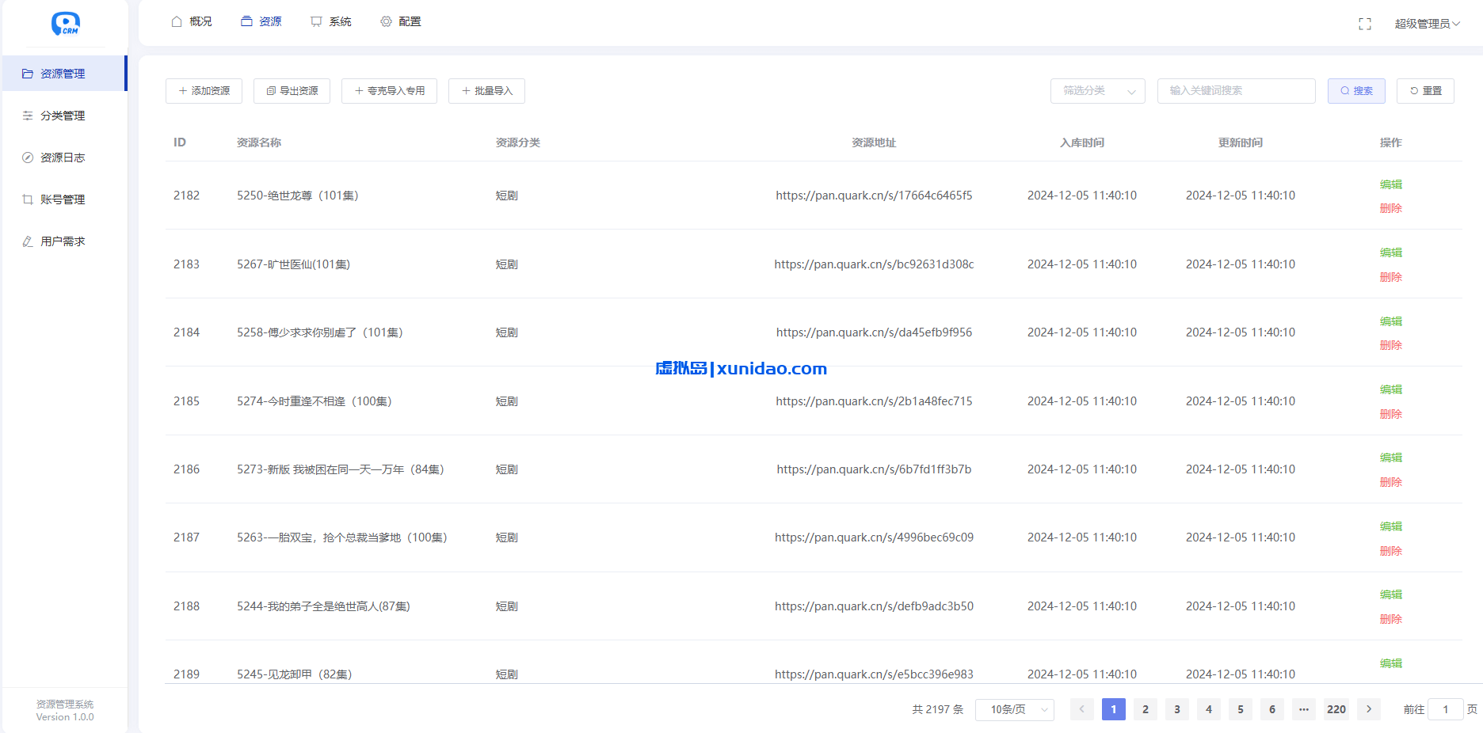
Task: Select 账号管理 in the sidebar
Action: tap(63, 199)
